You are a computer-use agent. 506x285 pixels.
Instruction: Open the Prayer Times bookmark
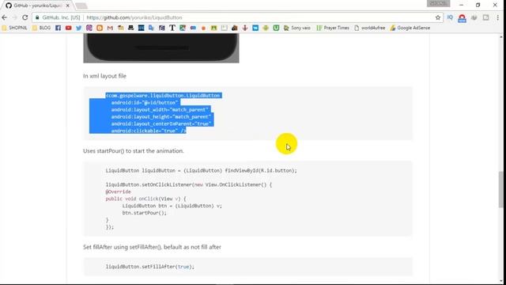[333, 28]
